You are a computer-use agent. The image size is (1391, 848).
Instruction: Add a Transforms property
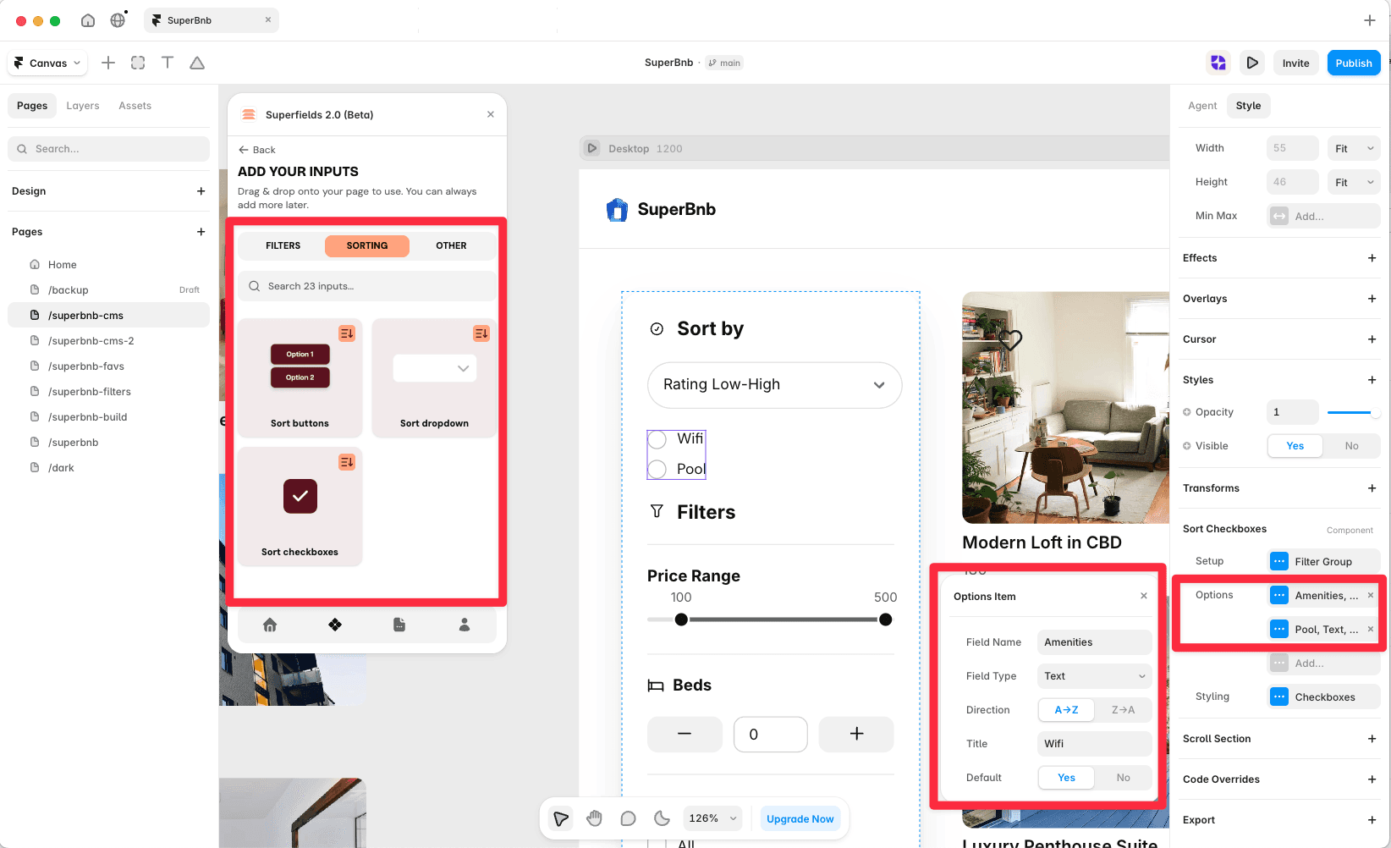pos(1372,488)
